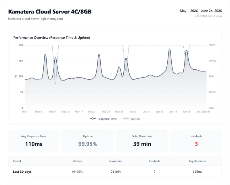Click the May 1 x-axis label
This screenshot has height=185, width=230.
pyautogui.click(x=25, y=112)
